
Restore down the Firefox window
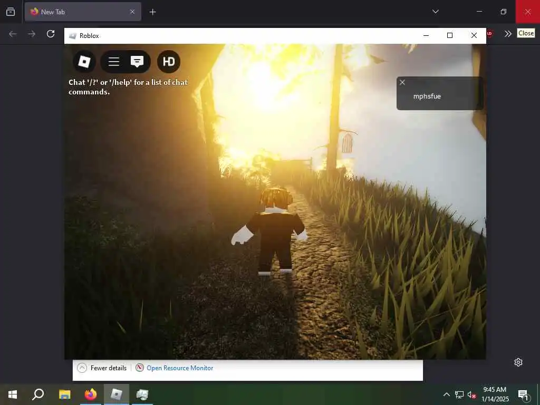point(504,12)
